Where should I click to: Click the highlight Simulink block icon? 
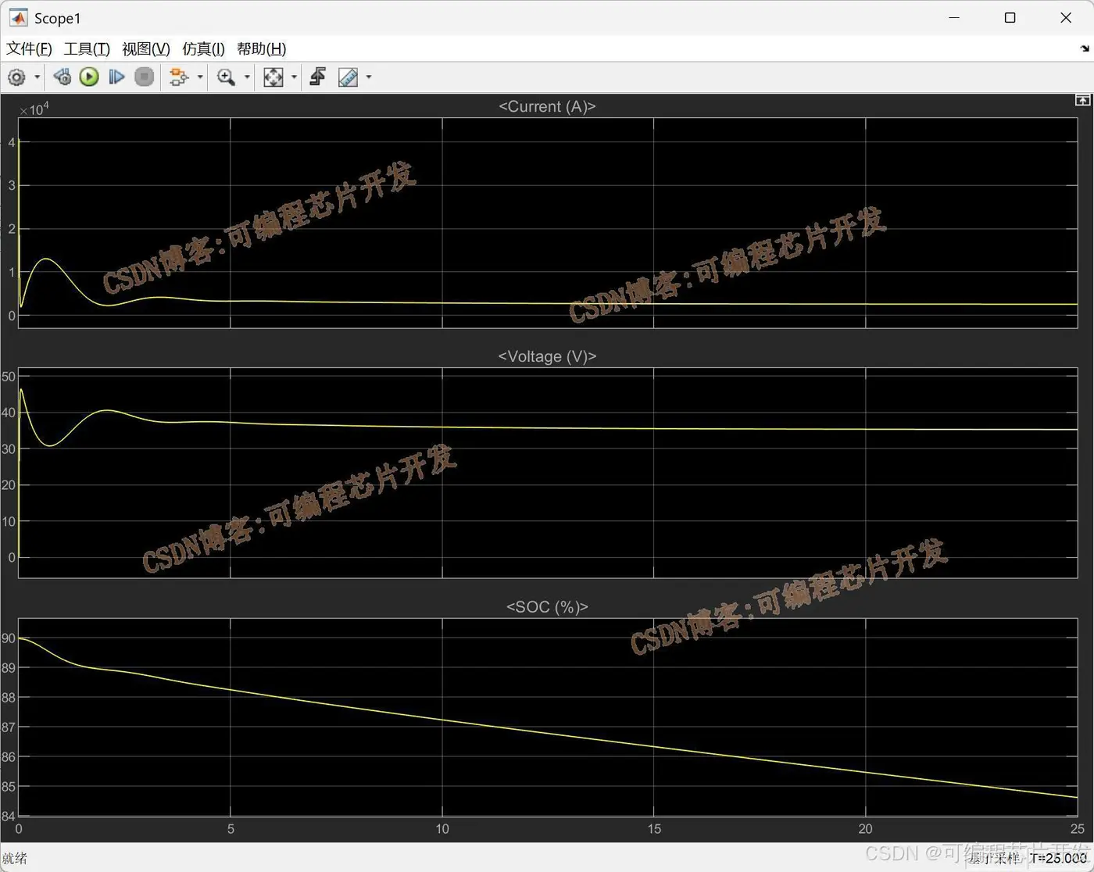point(179,77)
